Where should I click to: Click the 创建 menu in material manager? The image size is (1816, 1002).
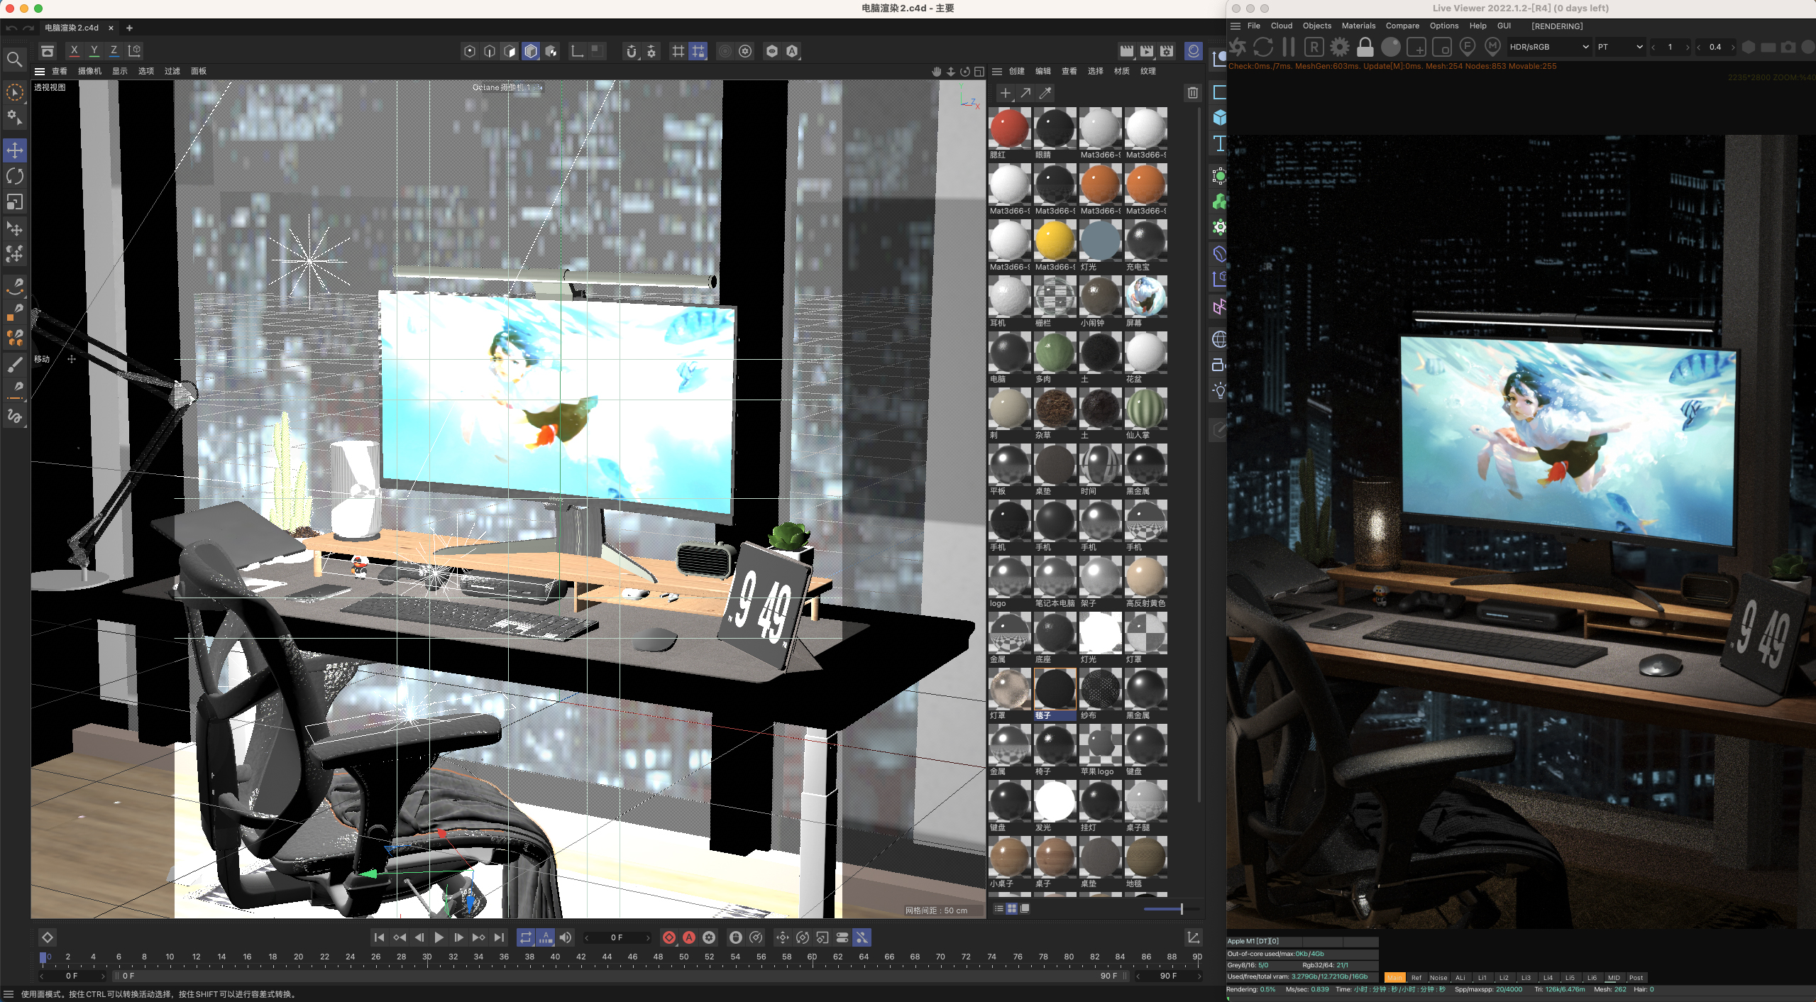[x=1017, y=71]
